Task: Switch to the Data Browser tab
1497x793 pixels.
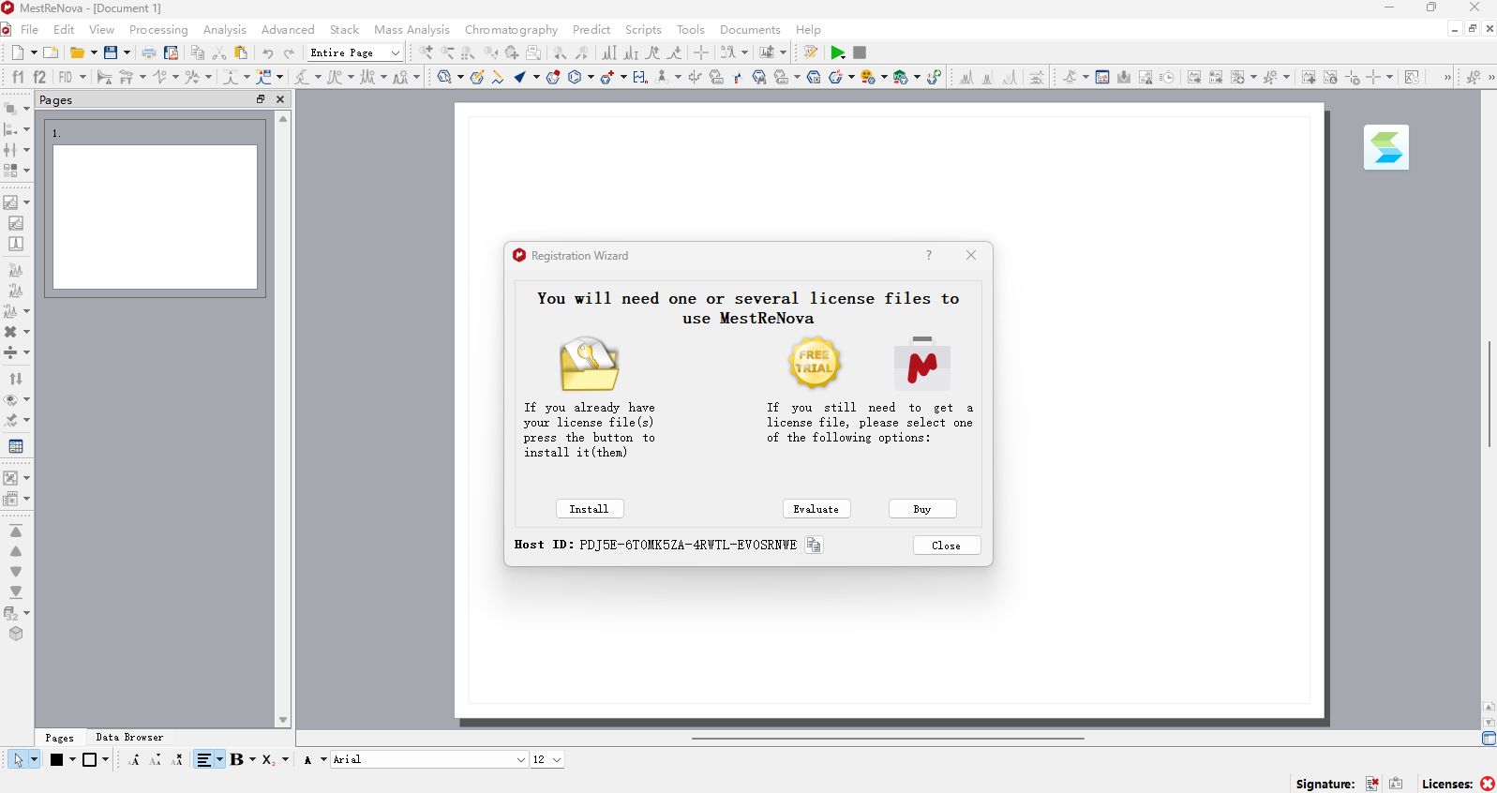Action: point(129,738)
